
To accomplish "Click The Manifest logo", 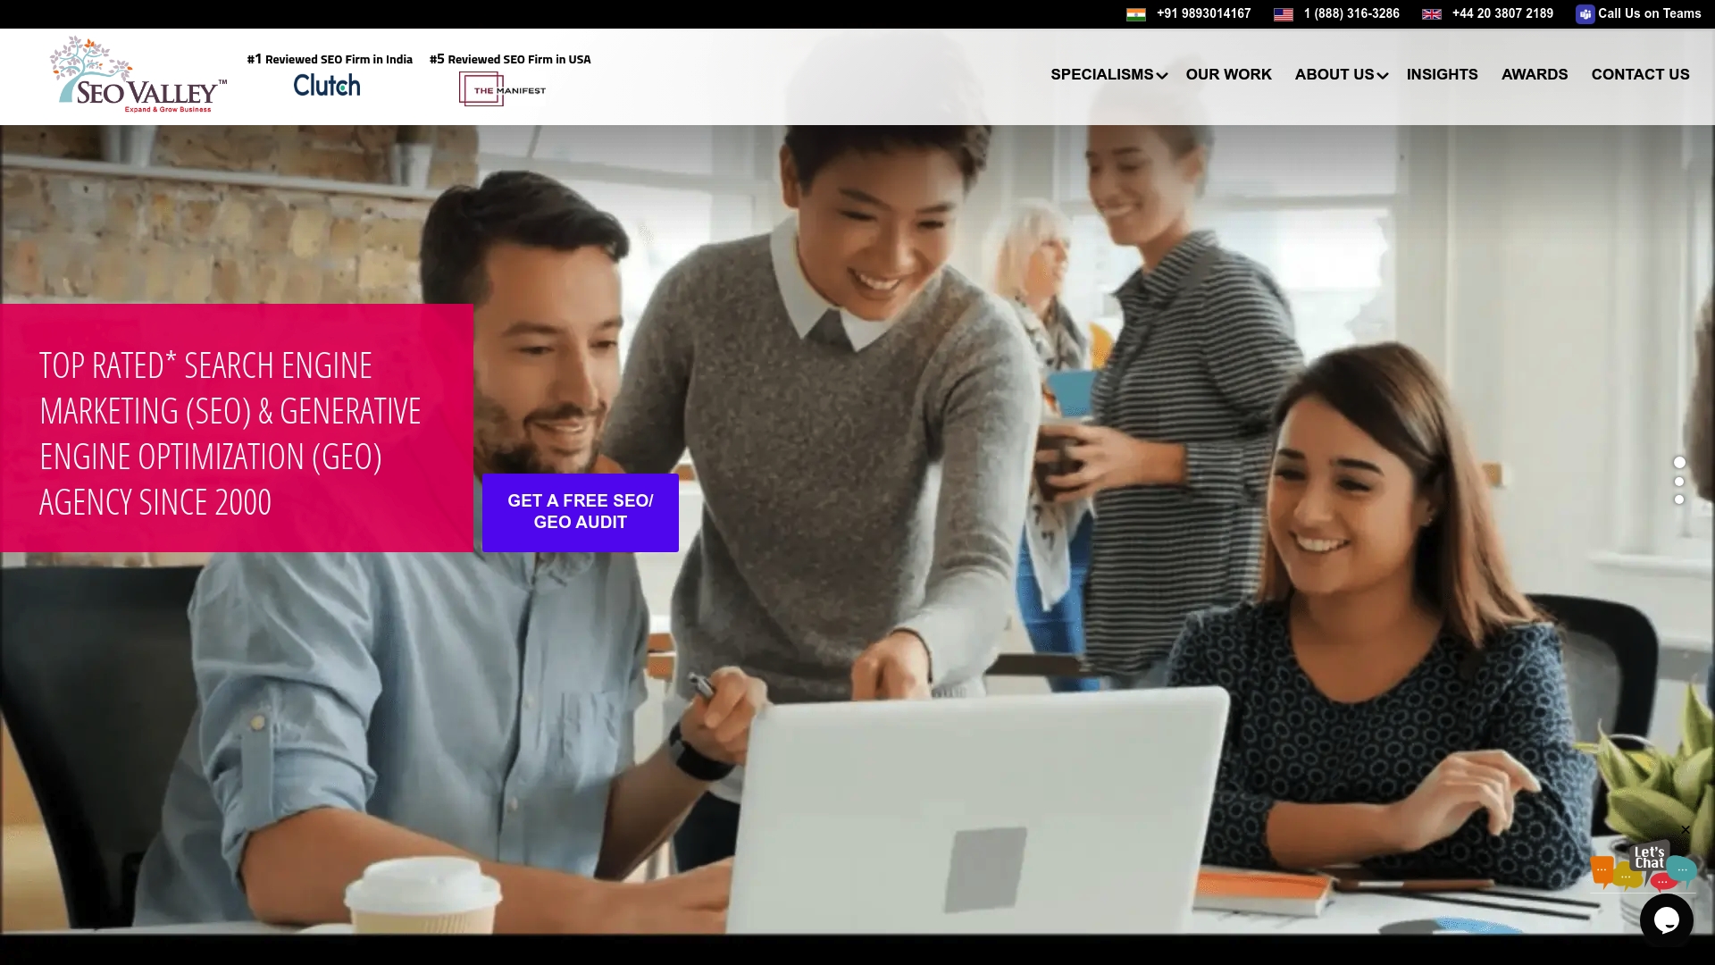I will [x=502, y=88].
